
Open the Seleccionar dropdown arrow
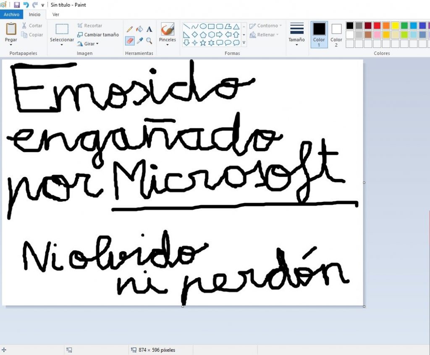[62, 45]
